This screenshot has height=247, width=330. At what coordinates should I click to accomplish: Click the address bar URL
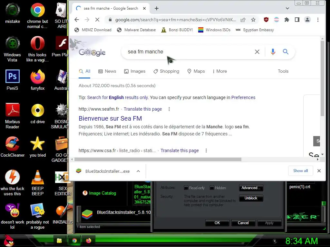point(176,20)
